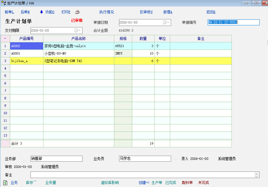This screenshot has height=187, width=268.
Task: Click 反审核 to un-audit the document
Action: [x=146, y=12]
